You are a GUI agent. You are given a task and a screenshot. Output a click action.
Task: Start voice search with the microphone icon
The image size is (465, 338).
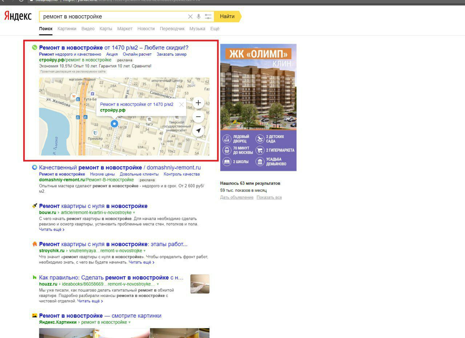(x=199, y=16)
